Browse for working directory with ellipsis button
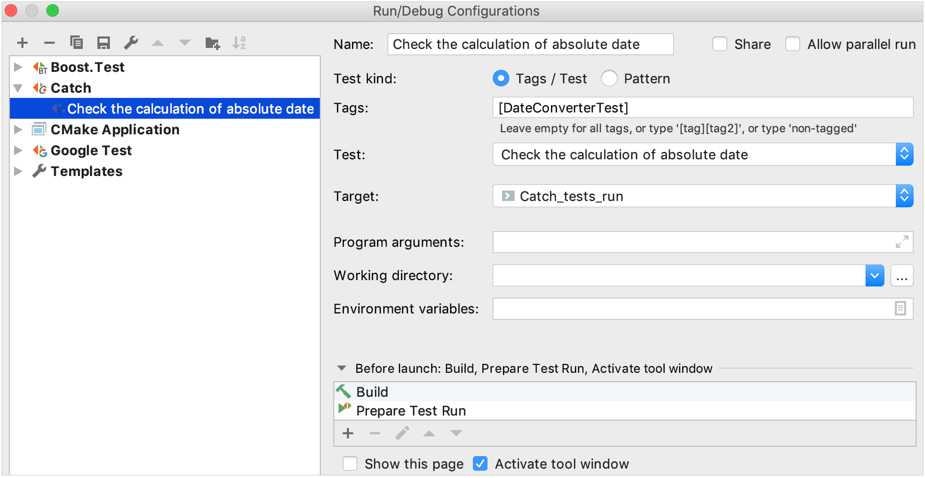This screenshot has width=925, height=478. 902,275
